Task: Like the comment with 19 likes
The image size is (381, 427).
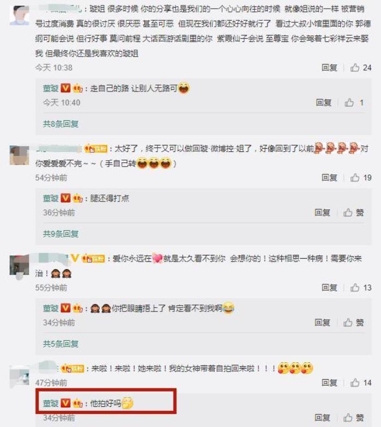Action: pos(360,178)
